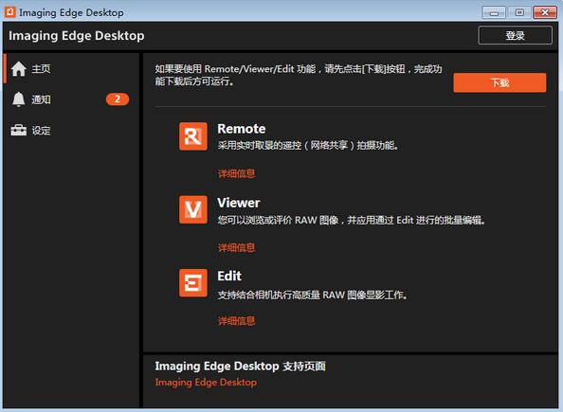The width and height of the screenshot is (563, 412).
Task: Click the Viewer description about RAW 图像
Action: click(351, 220)
